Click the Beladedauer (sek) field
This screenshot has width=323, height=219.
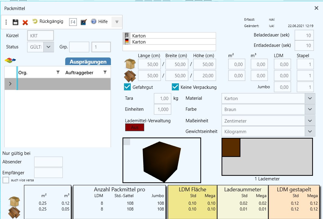pyautogui.click(x=304, y=35)
